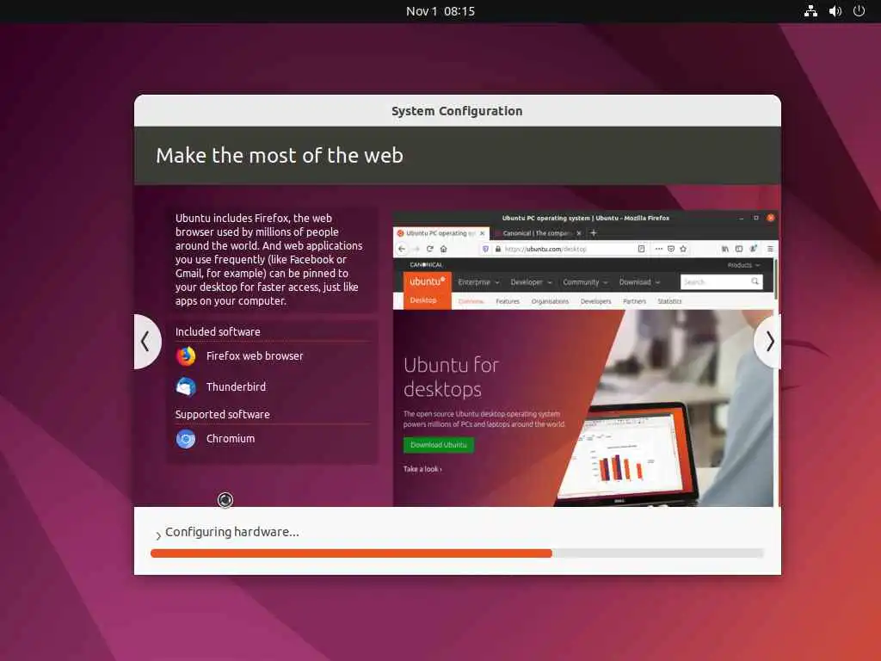Click the reader view page icon

641,249
